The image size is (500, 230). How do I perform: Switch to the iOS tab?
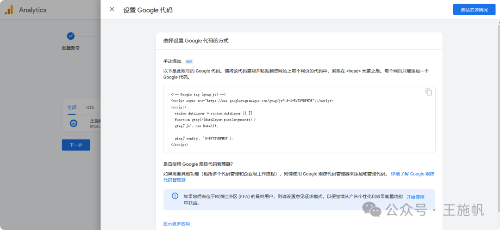click(x=90, y=107)
